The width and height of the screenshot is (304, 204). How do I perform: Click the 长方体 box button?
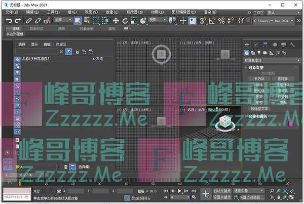pos(259,78)
